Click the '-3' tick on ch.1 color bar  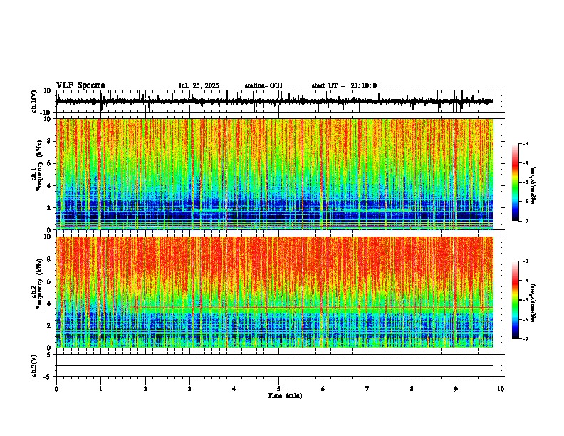click(x=526, y=143)
